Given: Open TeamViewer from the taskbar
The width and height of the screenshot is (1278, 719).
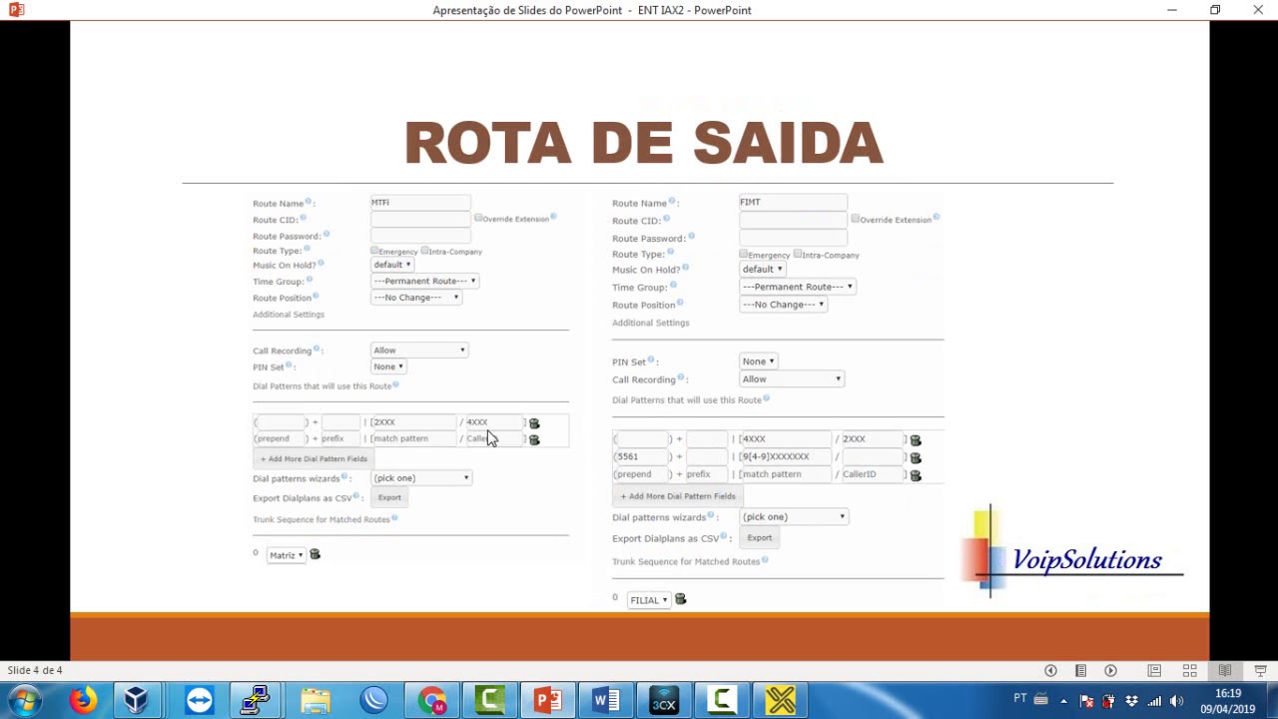Looking at the screenshot, I should (199, 701).
